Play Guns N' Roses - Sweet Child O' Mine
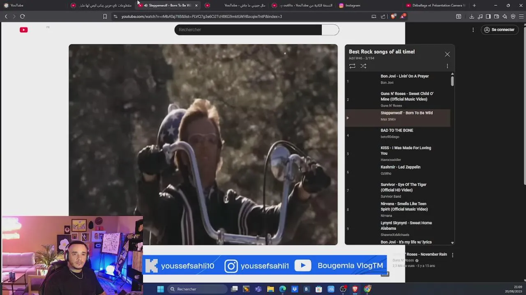Viewport: 526px width, 295px height. (398, 99)
